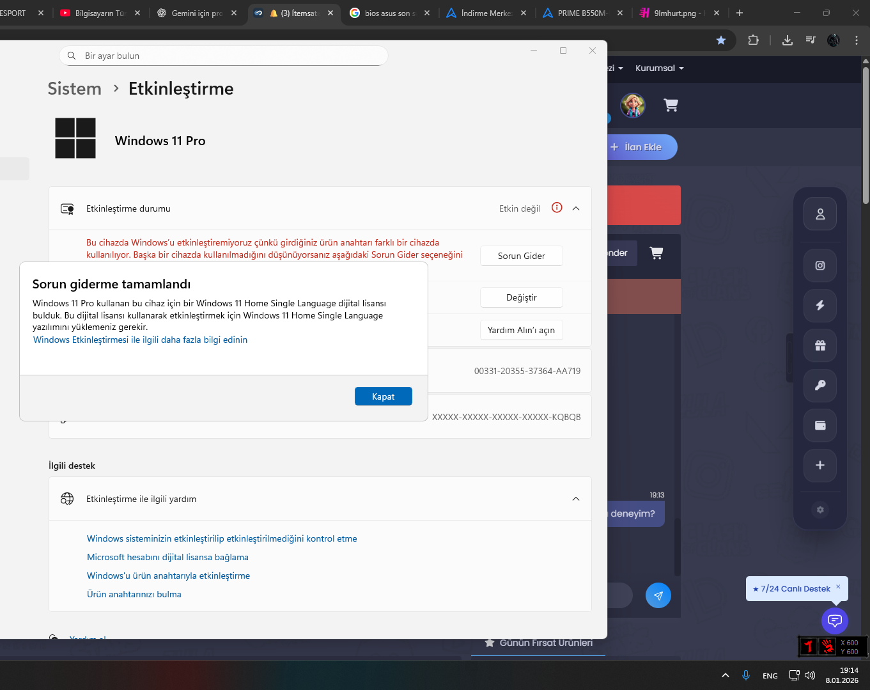This screenshot has width=870, height=690.
Task: Switch to the YouTube 'Bilgisayarın Tür' tab
Action: coord(100,13)
